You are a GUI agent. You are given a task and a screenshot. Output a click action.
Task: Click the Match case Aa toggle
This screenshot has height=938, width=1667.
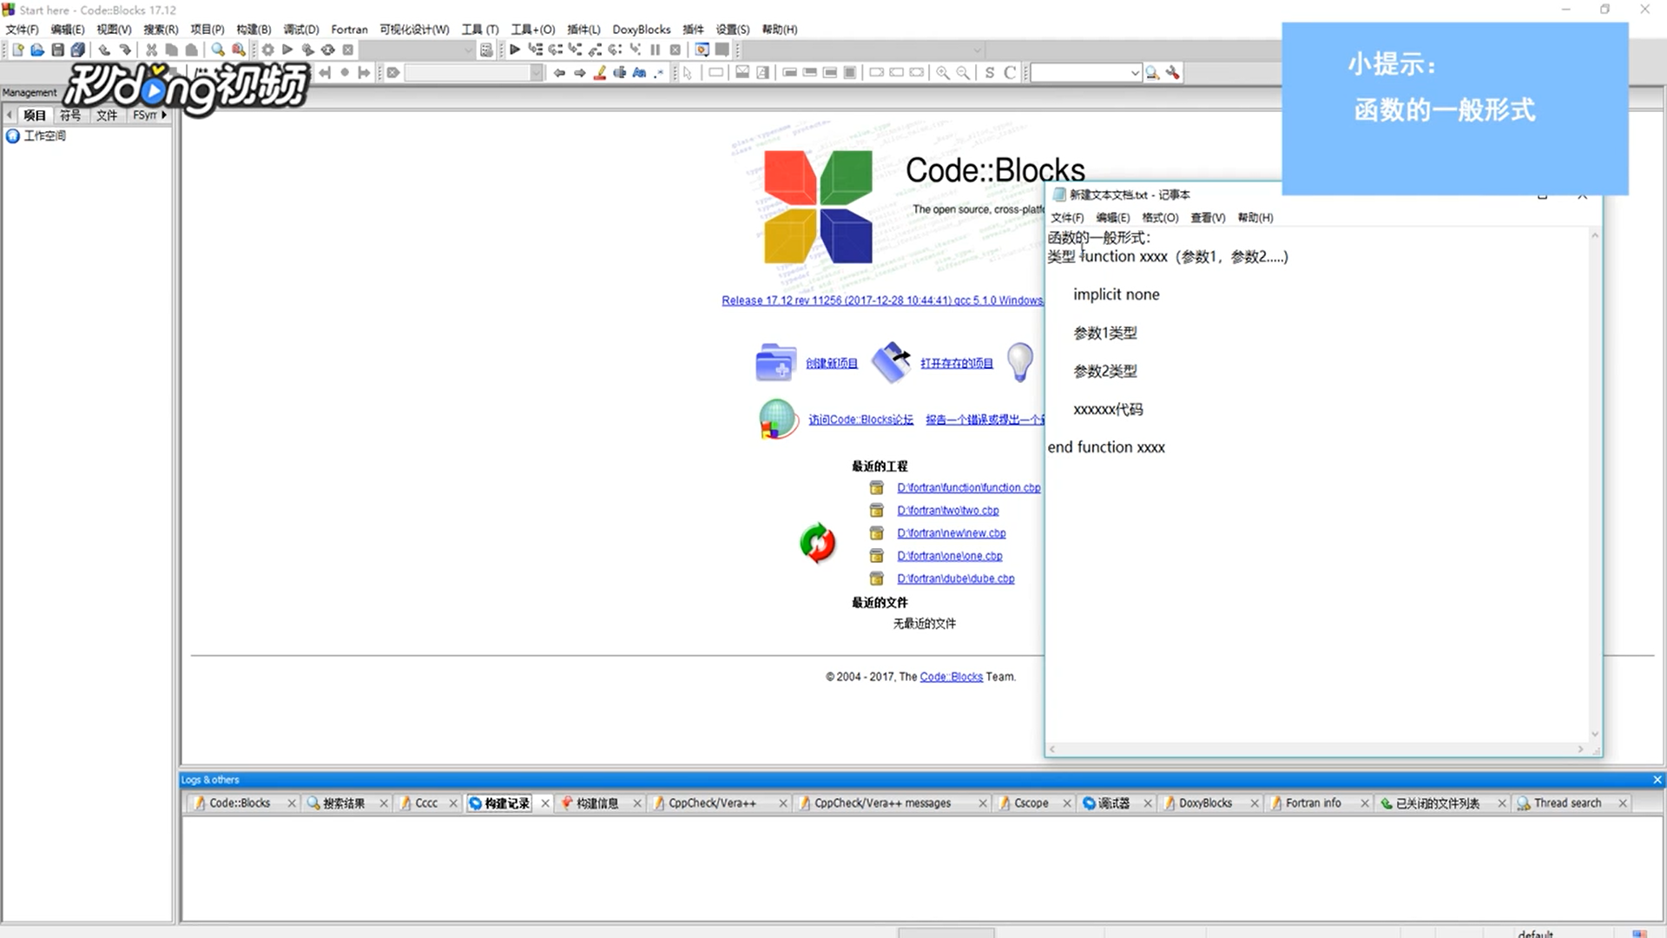coord(640,73)
